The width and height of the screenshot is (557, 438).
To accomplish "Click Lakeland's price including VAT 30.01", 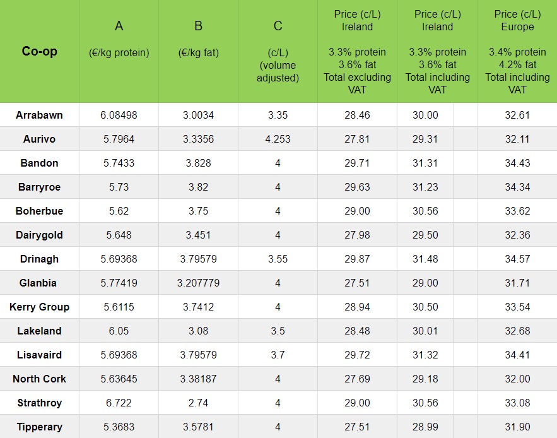I will 425,331.
